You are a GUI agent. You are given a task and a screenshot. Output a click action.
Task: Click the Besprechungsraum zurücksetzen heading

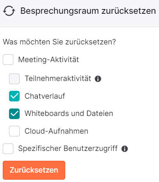(x=88, y=11)
